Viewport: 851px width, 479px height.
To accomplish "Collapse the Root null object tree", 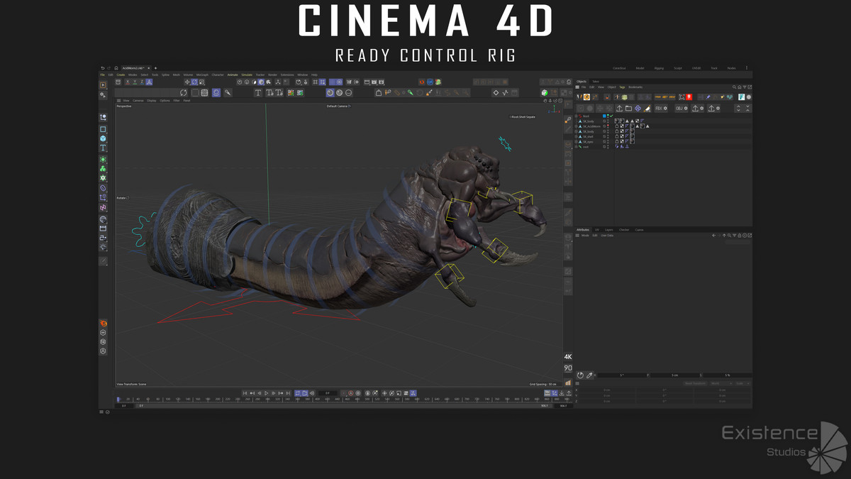I will 576,116.
